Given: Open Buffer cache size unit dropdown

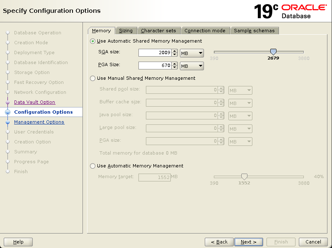Looking at the screenshot, I should tap(240, 103).
